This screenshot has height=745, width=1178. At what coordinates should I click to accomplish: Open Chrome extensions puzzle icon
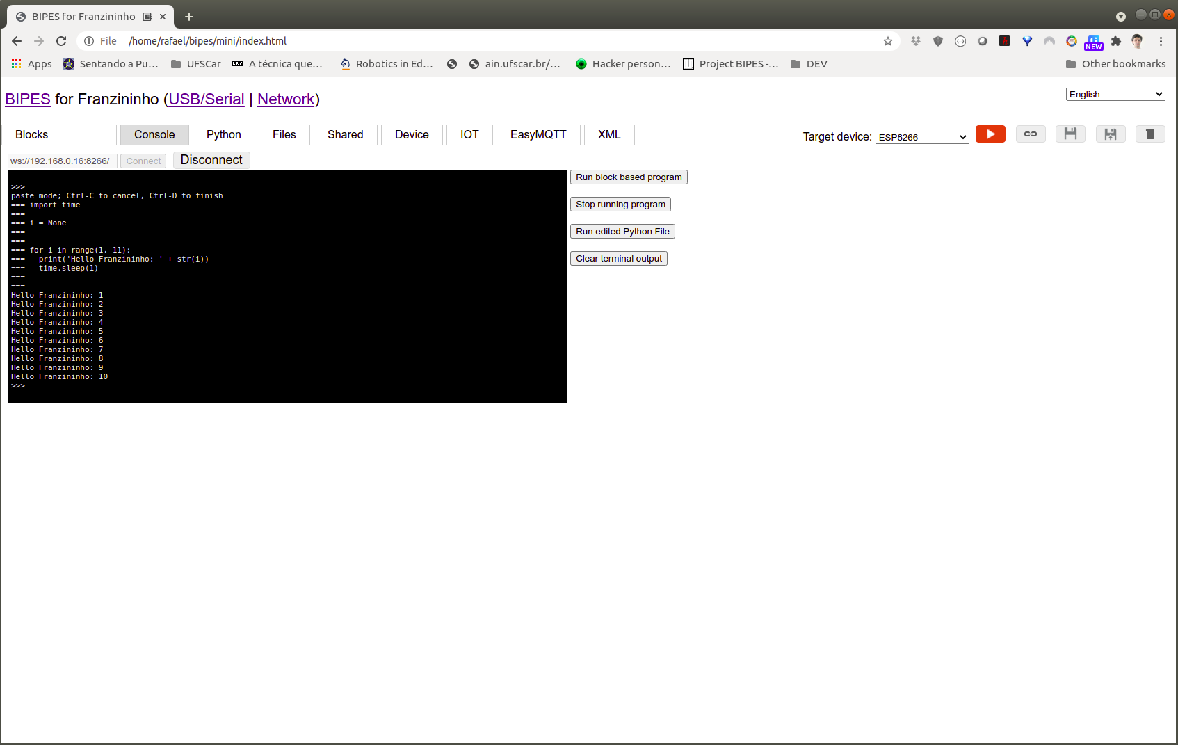pos(1116,41)
